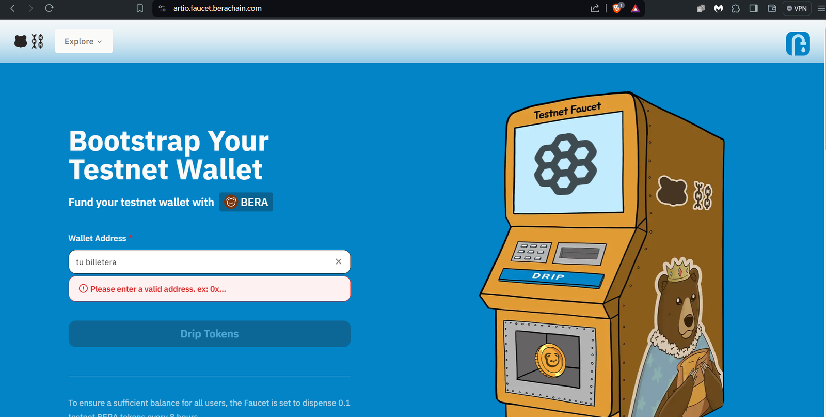Share this page using the share icon

pyautogui.click(x=595, y=8)
